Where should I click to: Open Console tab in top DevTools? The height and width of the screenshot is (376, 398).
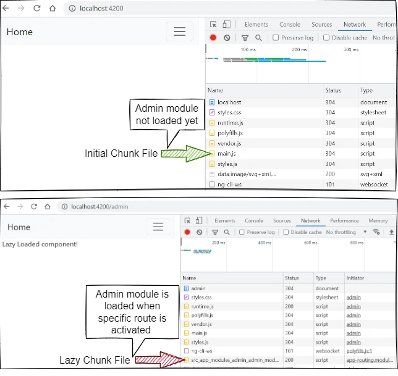(x=290, y=25)
